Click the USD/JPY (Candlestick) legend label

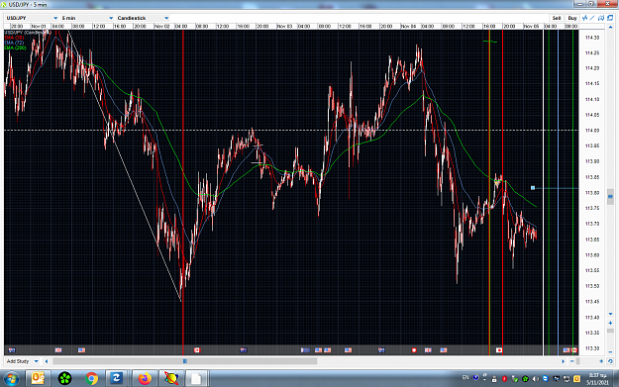[28, 33]
